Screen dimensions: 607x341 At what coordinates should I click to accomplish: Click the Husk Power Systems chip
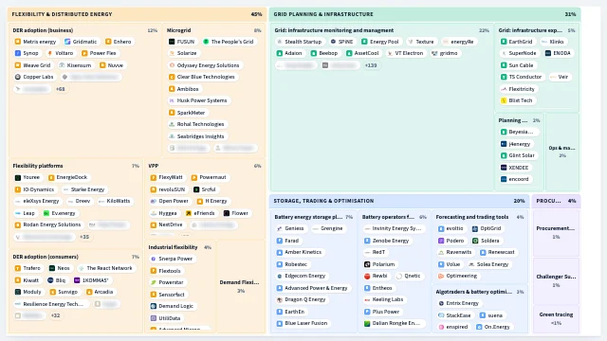(x=199, y=100)
